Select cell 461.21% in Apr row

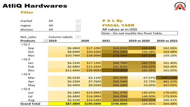pos(167,82)
